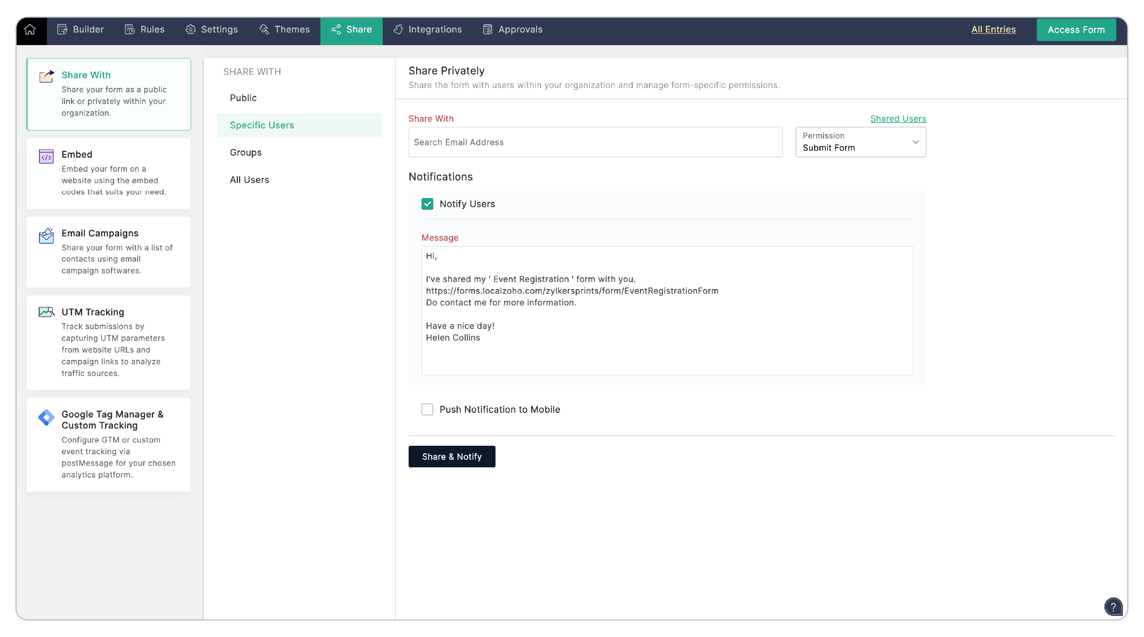Screen dimensions: 1144x637
Task: Click the Google Tag Manager diamond icon
Action: (x=46, y=417)
